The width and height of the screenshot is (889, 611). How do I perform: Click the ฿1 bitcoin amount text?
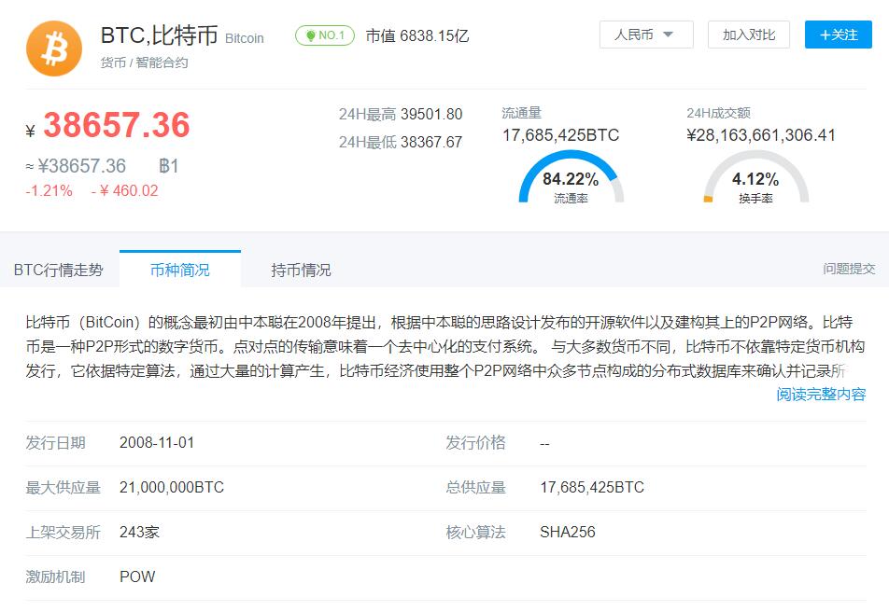tap(169, 166)
